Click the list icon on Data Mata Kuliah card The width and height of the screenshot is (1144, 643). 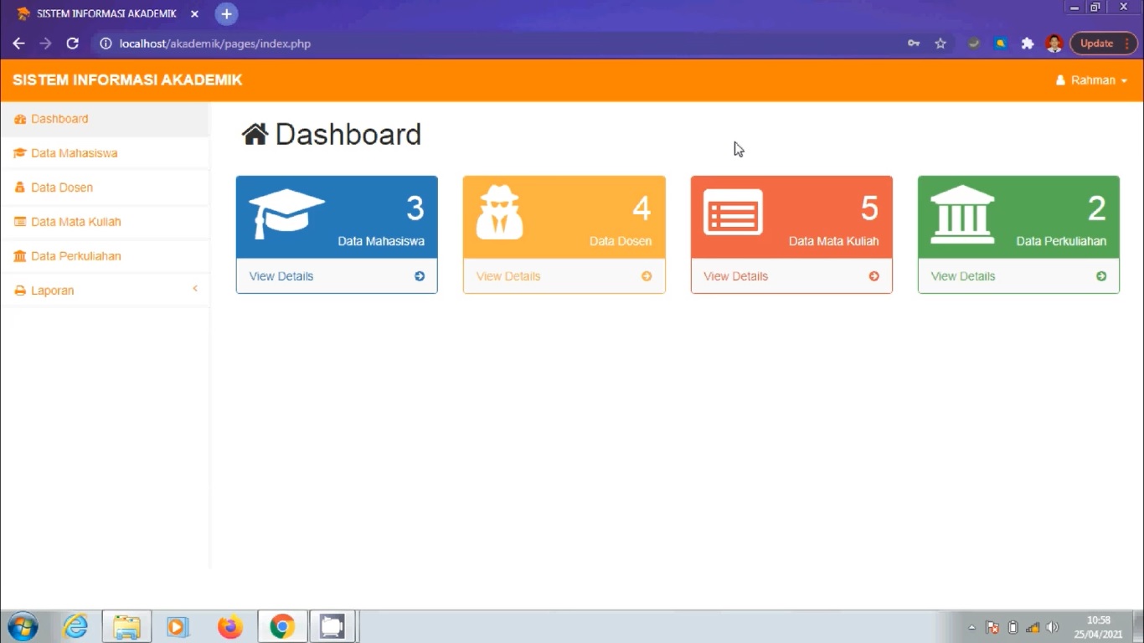[x=733, y=213]
